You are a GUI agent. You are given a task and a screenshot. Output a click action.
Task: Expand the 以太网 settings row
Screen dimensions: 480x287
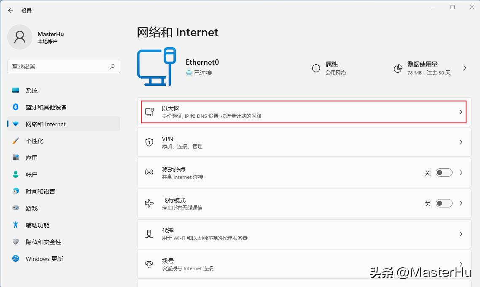tap(304, 112)
